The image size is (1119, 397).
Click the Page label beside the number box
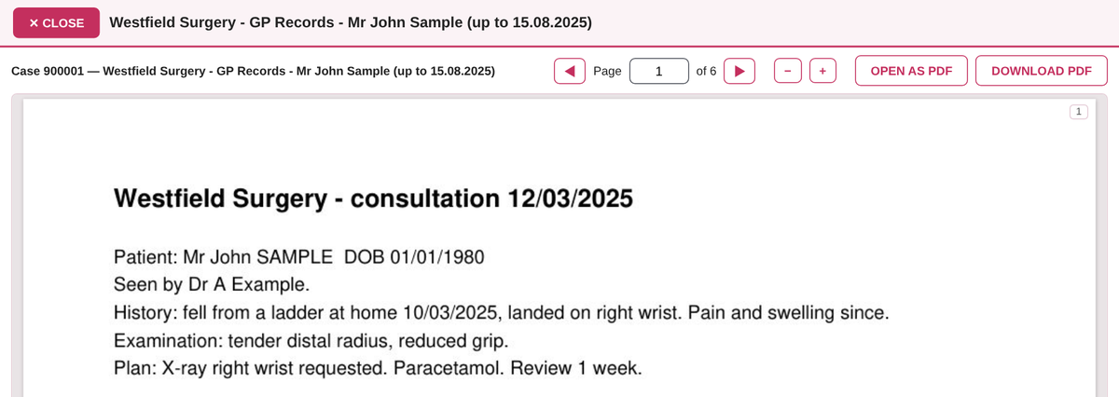[x=607, y=71]
